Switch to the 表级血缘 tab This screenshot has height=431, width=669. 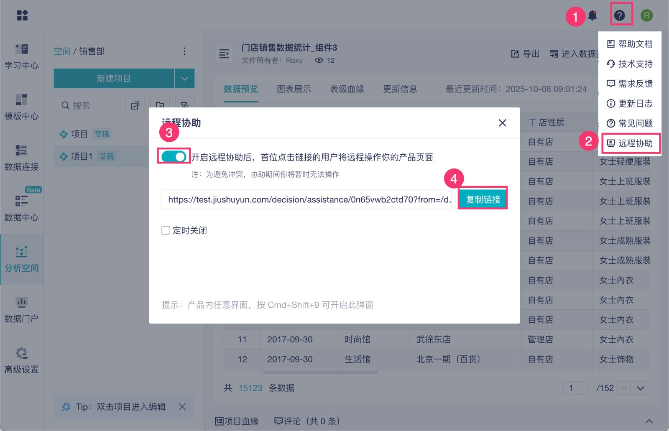click(347, 89)
